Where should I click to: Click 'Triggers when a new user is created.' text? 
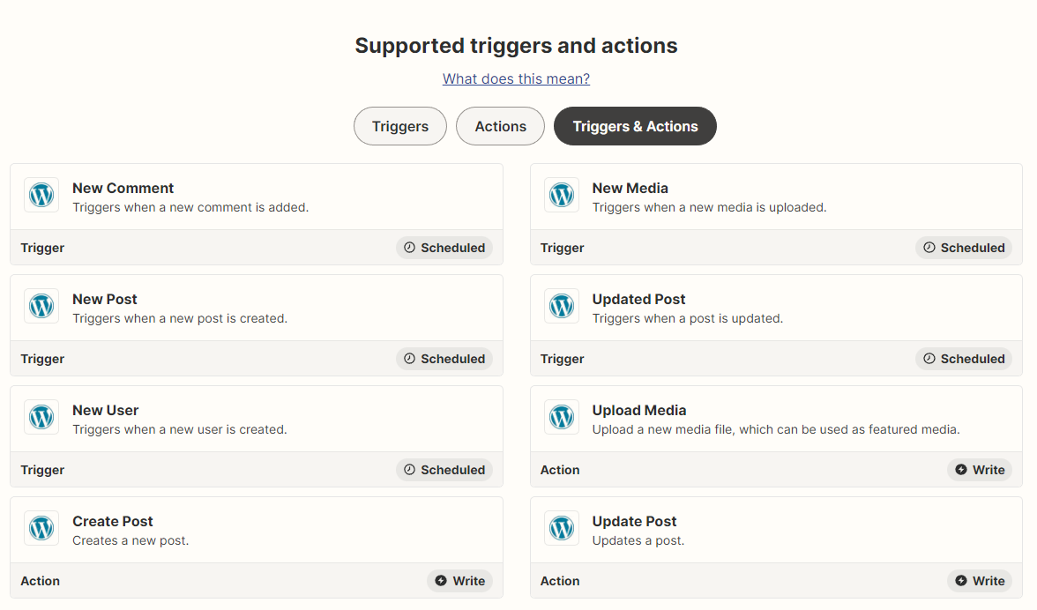point(180,429)
